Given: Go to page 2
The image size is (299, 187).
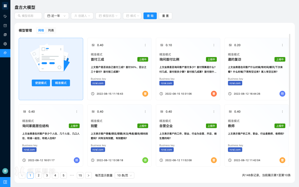Looking at the screenshot, I should click(x=38, y=175).
